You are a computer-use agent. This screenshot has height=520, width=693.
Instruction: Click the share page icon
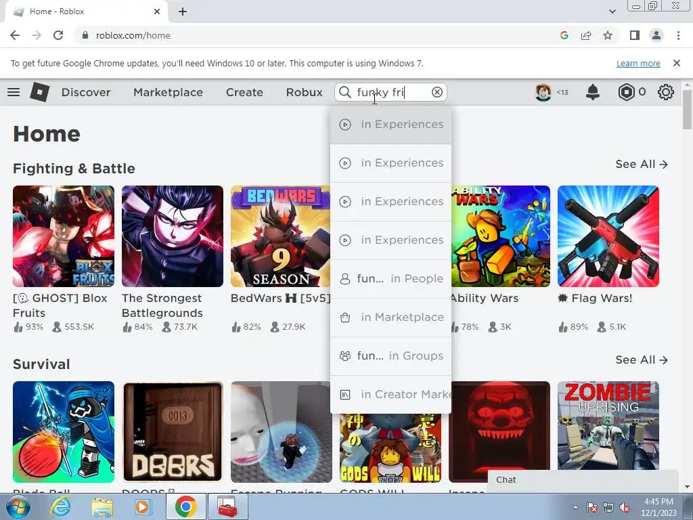point(586,35)
